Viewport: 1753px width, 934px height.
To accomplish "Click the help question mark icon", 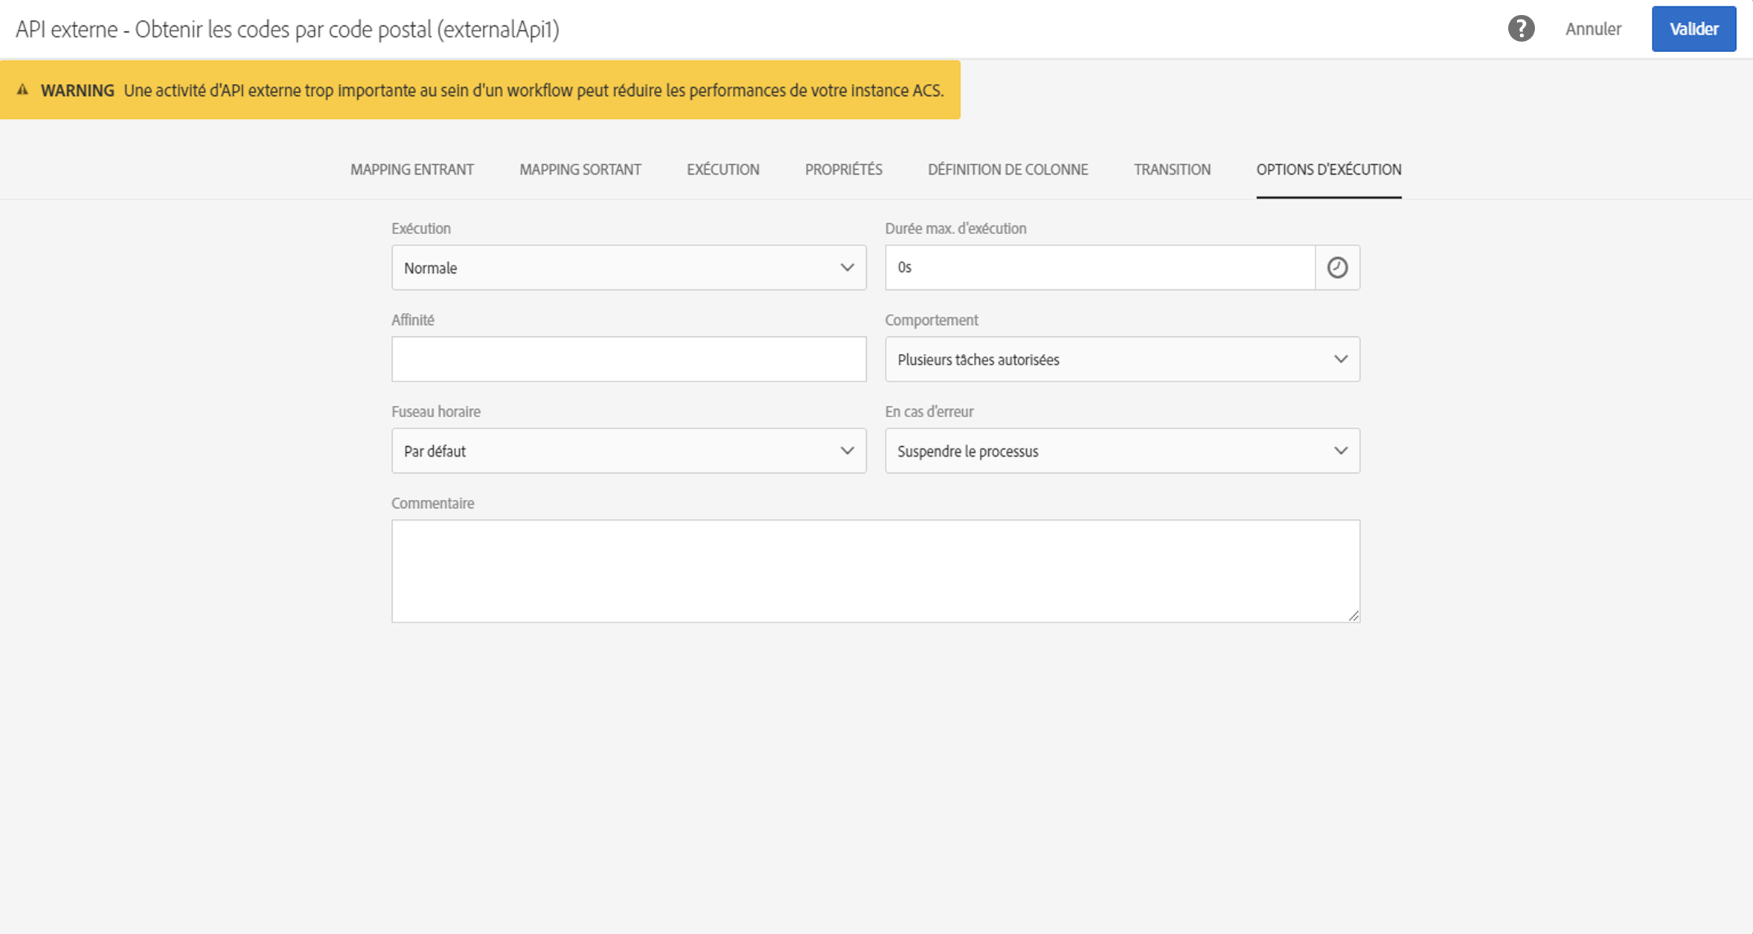I will (1521, 29).
